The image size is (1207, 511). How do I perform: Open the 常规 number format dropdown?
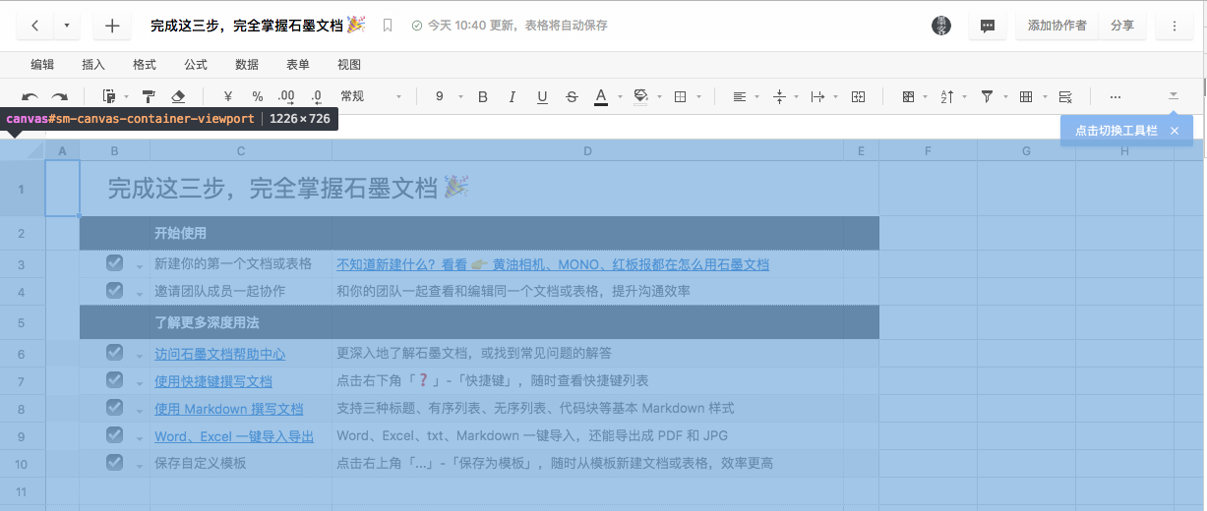(x=371, y=96)
